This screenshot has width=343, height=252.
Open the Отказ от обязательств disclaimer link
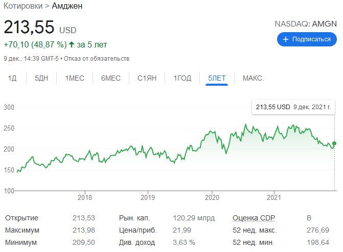tap(97, 59)
